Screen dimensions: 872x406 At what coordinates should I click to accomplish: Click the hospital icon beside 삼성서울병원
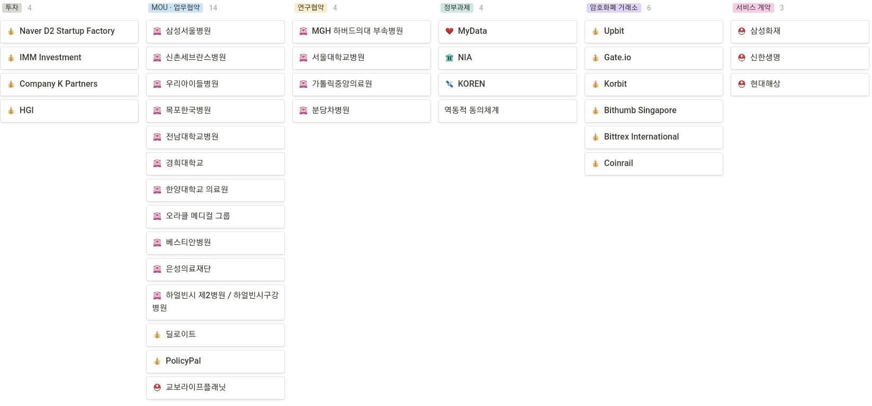[x=157, y=31]
